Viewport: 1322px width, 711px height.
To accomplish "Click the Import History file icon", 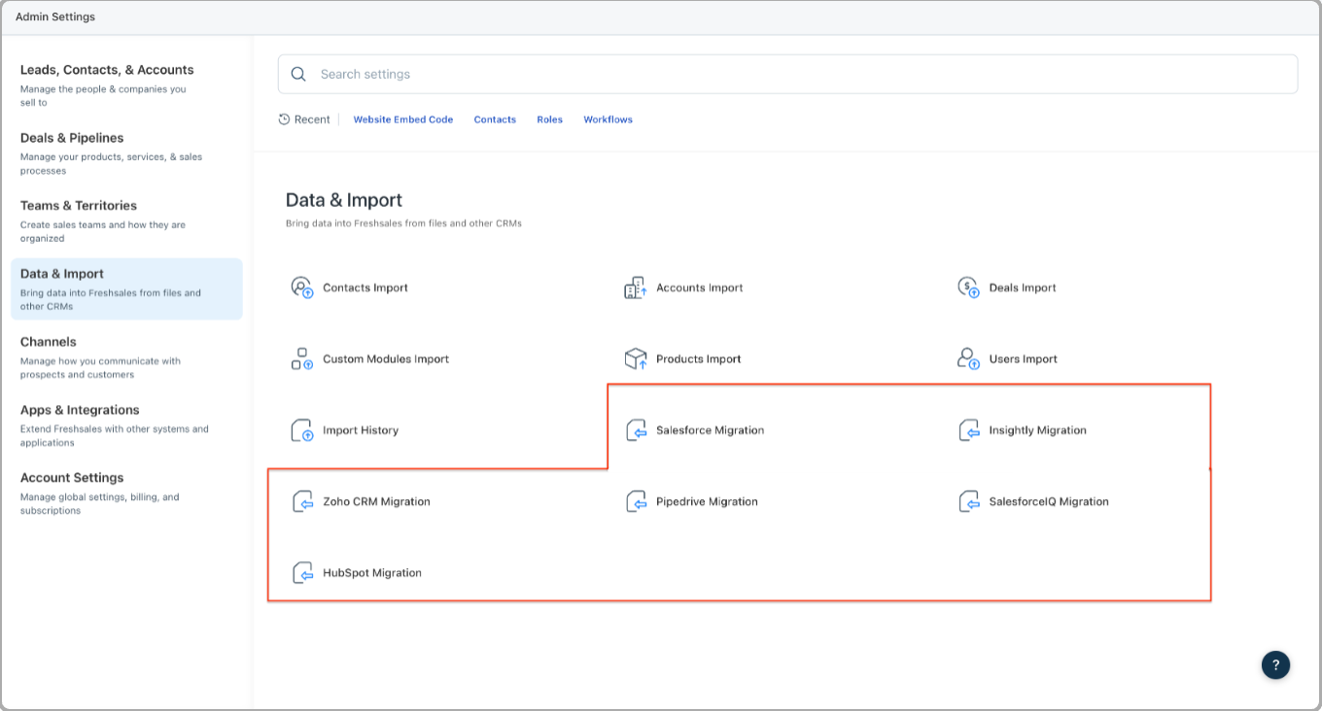I will coord(302,430).
